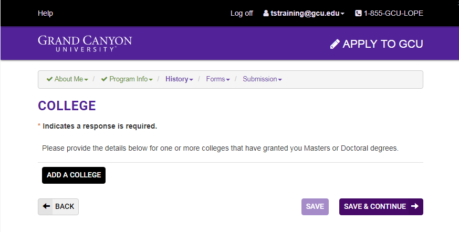
Task: Click the green checkmark beside Program Info
Action: point(104,79)
